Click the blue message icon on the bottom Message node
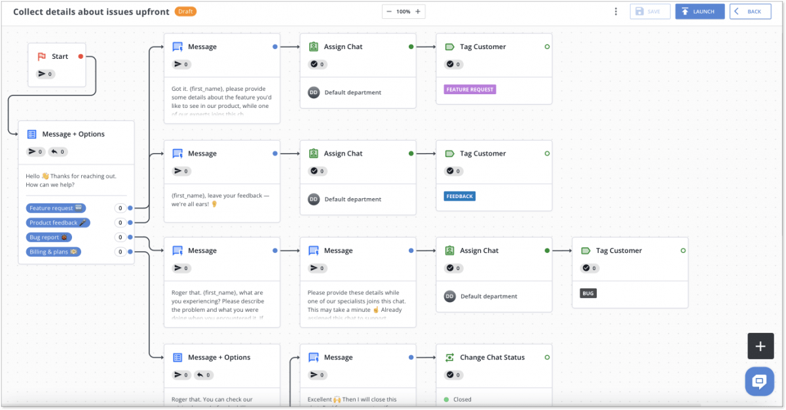The width and height of the screenshot is (786, 410). coord(313,357)
